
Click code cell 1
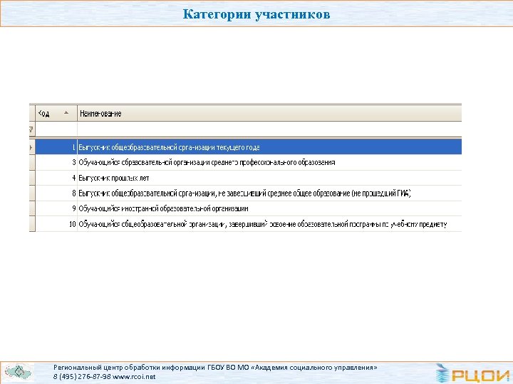pyautogui.click(x=56, y=147)
